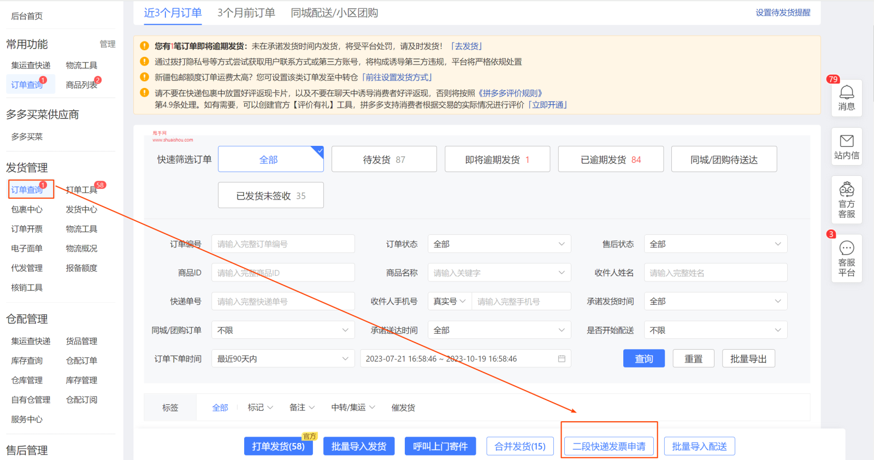
Task: Click the 批量导入发货 button
Action: 359,446
